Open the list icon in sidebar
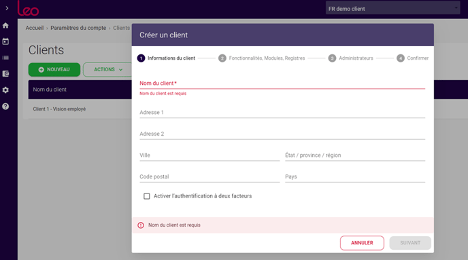 pos(5,58)
